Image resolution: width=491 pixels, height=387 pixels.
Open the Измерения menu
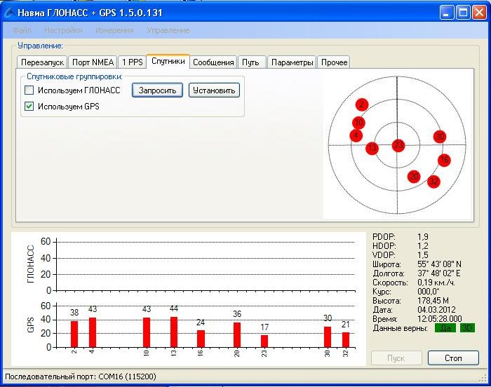114,30
